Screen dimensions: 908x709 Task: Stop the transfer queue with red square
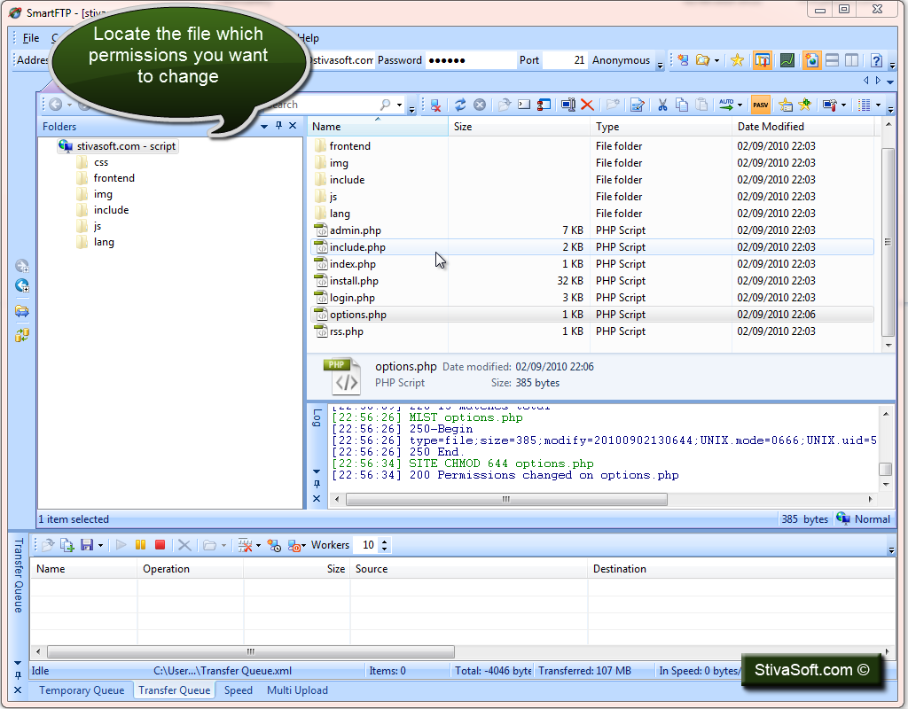(x=160, y=545)
